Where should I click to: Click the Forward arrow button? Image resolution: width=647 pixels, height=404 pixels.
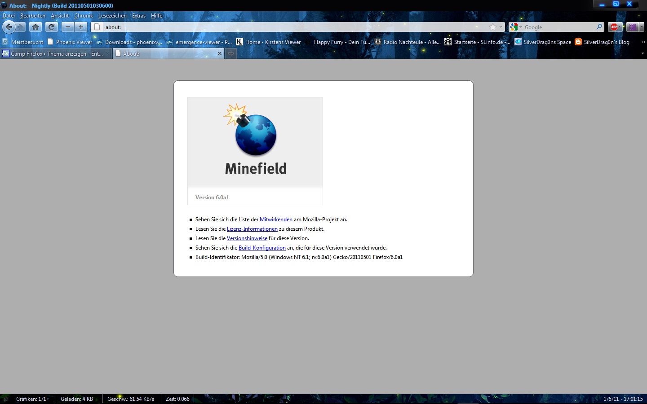click(20, 27)
